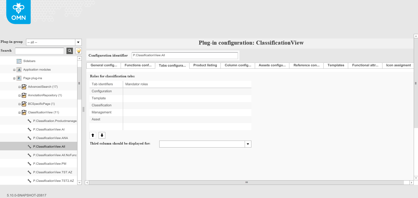Viewport: 418px width, 198px height.
Task: Select P.ClassificationView.PM in the tree
Action: [50, 163]
